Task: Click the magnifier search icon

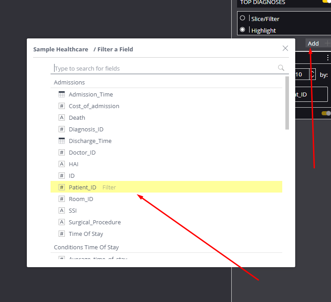Action: 281,68
